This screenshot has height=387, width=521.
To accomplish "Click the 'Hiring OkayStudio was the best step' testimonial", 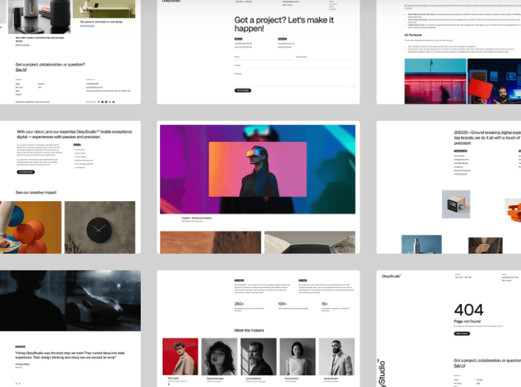I will point(70,355).
